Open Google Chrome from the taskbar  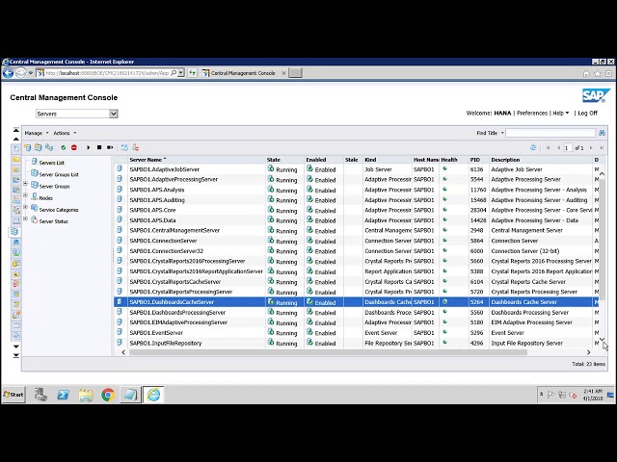[108, 395]
